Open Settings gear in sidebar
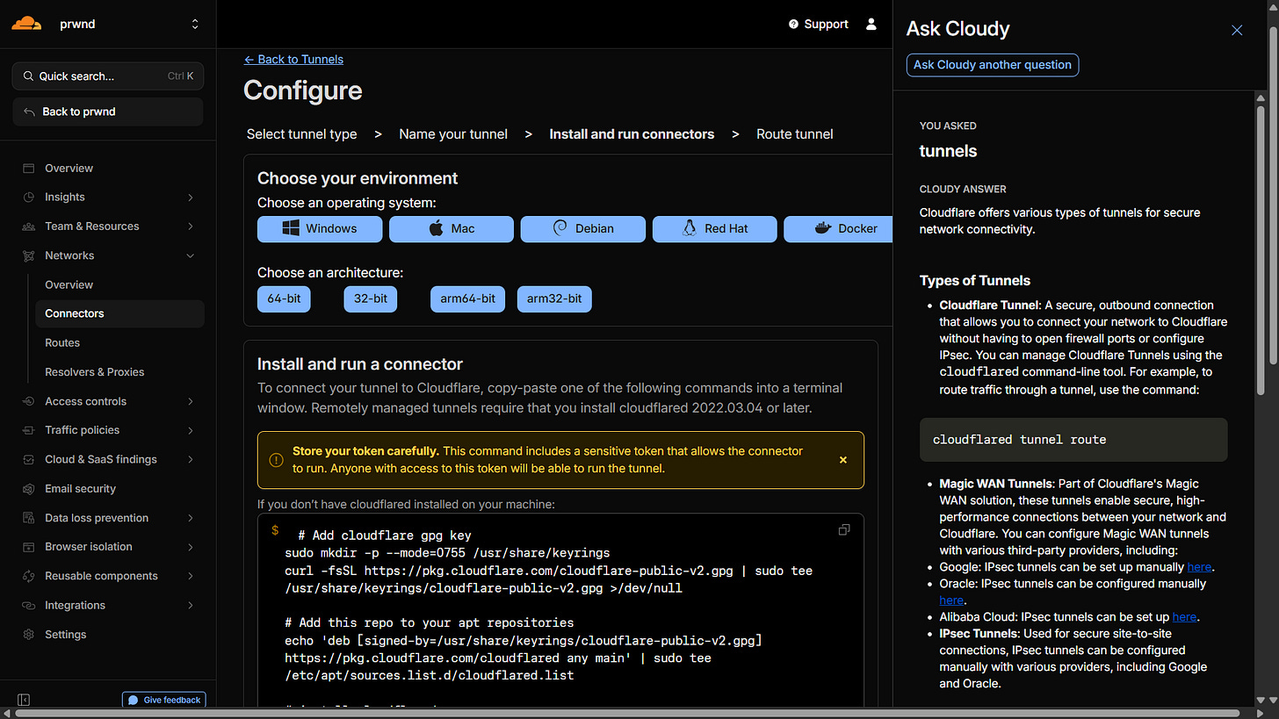 tap(29, 634)
